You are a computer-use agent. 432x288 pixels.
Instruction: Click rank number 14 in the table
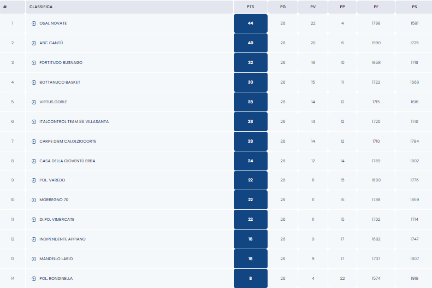[x=13, y=278]
